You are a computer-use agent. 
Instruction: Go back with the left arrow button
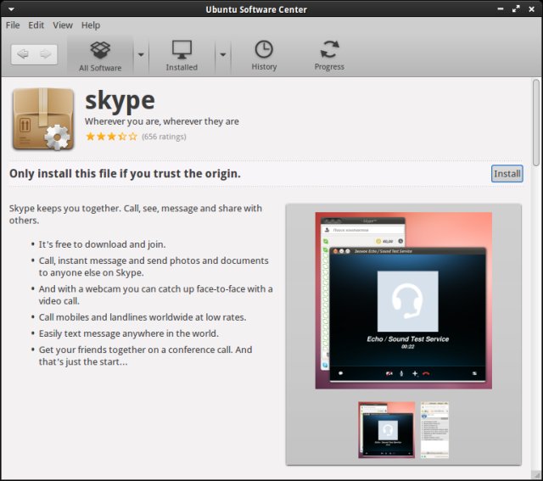tap(23, 54)
